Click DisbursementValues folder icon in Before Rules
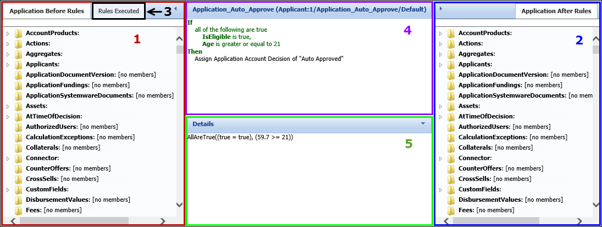The image size is (602, 227). click(19, 200)
